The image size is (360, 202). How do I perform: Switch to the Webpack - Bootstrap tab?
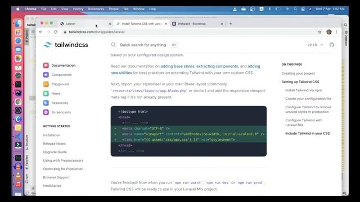coord(197,24)
